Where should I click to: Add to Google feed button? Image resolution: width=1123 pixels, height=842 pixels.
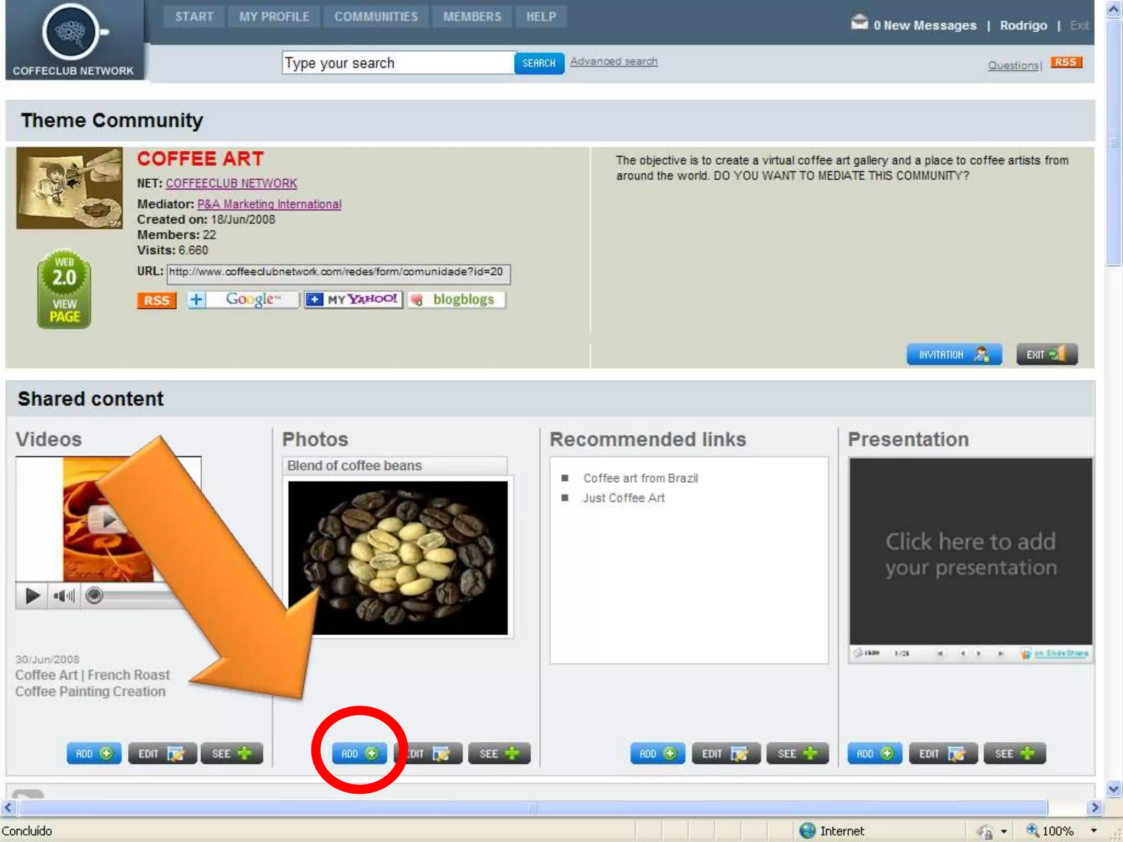tap(243, 299)
